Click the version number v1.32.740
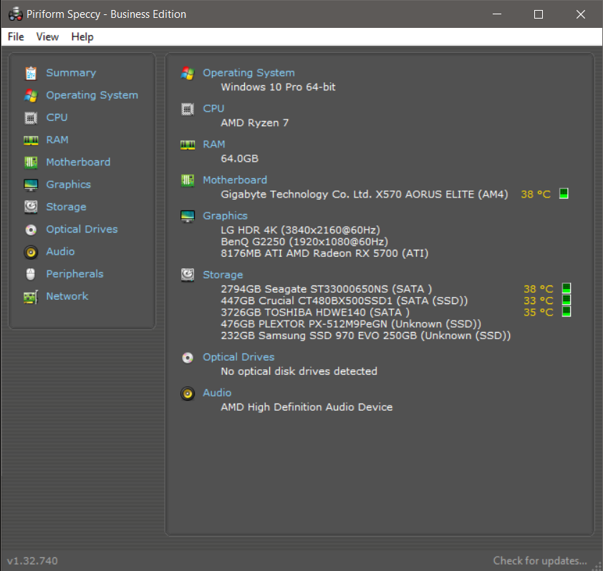Image resolution: width=603 pixels, height=571 pixels. click(33, 561)
